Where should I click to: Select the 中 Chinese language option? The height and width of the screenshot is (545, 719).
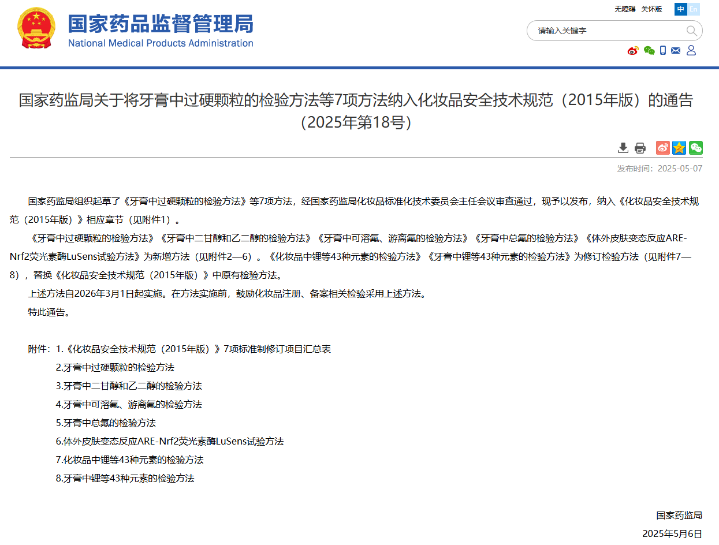coord(681,9)
